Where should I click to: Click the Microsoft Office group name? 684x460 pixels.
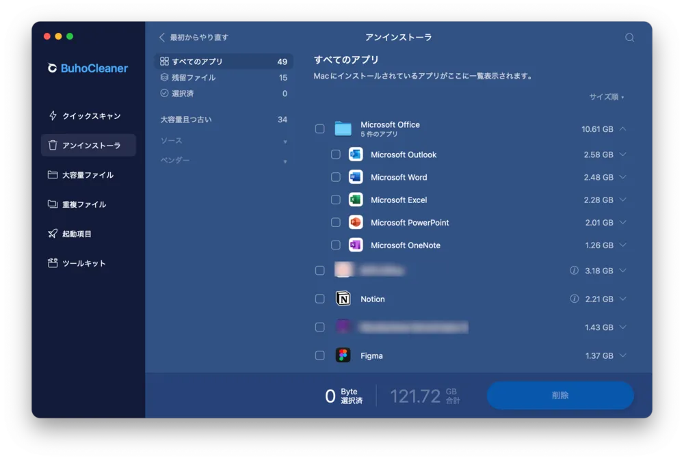coord(390,124)
